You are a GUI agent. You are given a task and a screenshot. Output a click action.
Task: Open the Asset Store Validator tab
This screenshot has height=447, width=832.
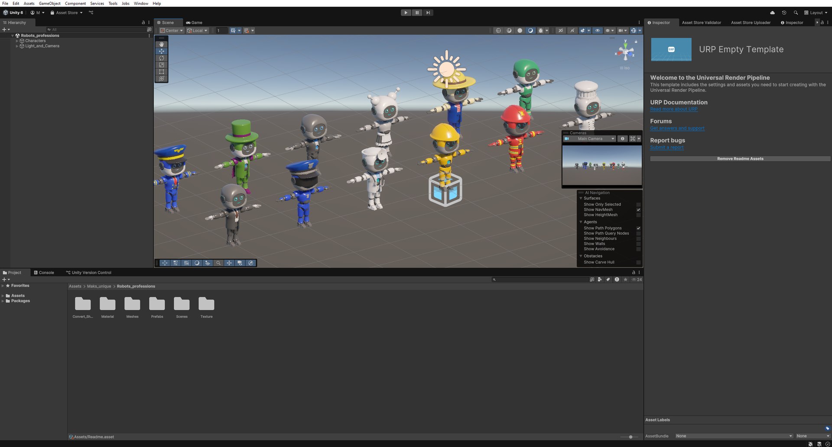tap(701, 23)
